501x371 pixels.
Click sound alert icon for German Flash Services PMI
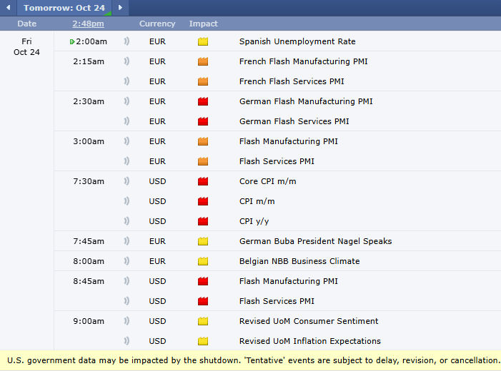127,121
